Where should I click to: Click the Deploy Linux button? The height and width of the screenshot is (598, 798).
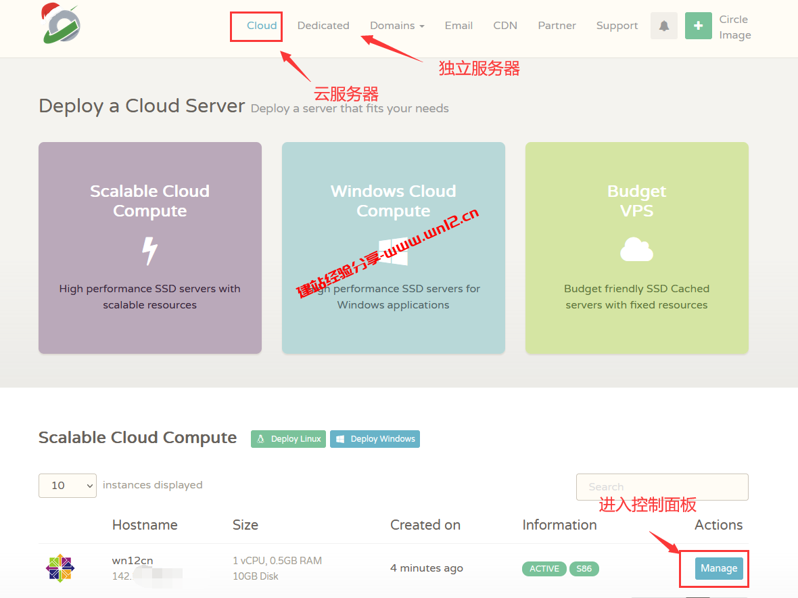click(x=288, y=438)
